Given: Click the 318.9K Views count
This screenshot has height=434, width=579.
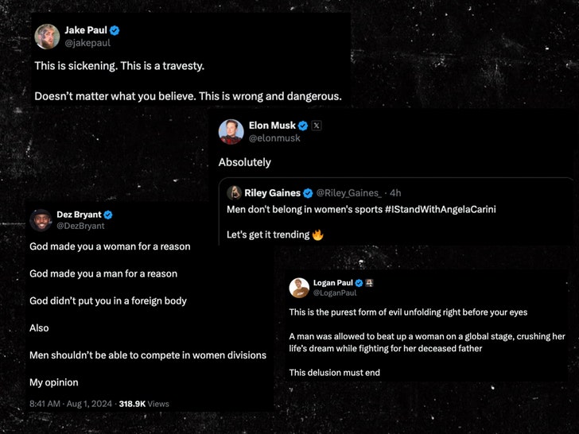Looking at the screenshot, I should click(144, 404).
